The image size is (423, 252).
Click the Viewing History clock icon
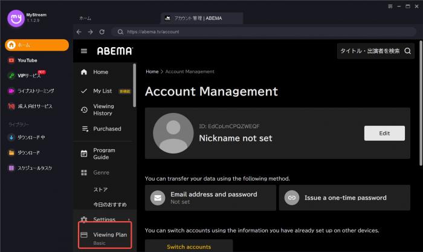pyautogui.click(x=84, y=110)
